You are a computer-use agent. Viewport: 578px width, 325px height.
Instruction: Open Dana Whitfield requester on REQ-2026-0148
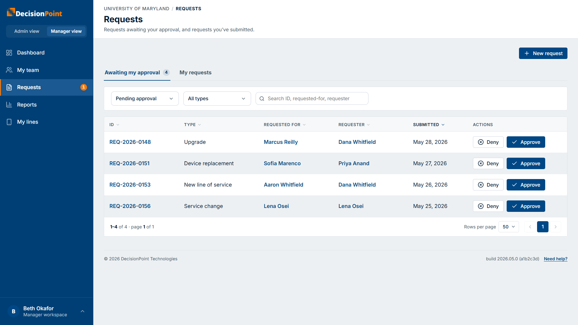(357, 142)
